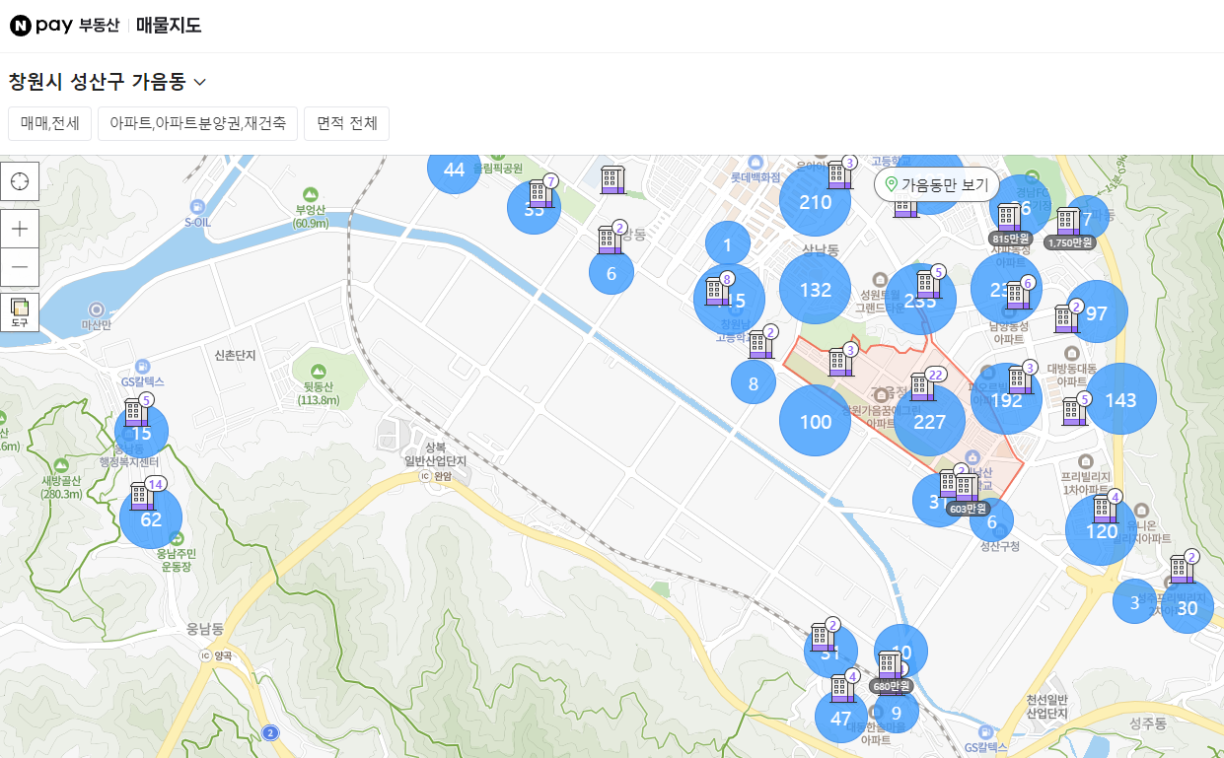Click the apartment marker priced 603만원
The height and width of the screenshot is (758, 1224).
pos(967,494)
